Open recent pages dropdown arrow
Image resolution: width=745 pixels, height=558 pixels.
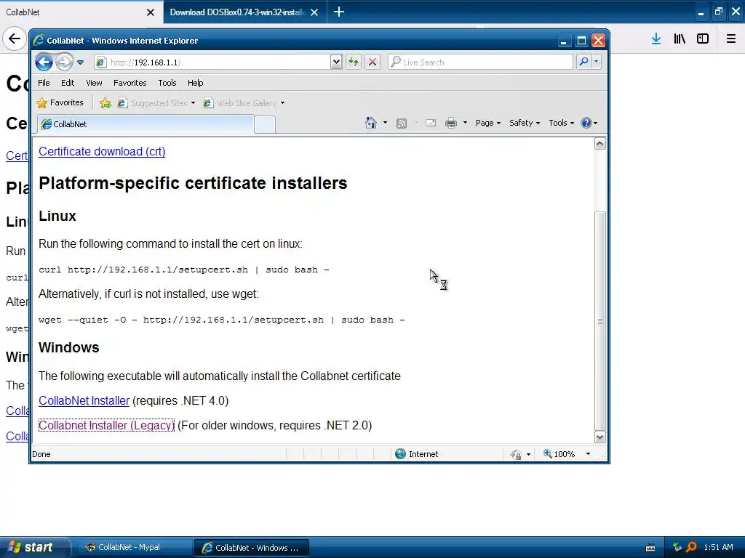click(80, 62)
